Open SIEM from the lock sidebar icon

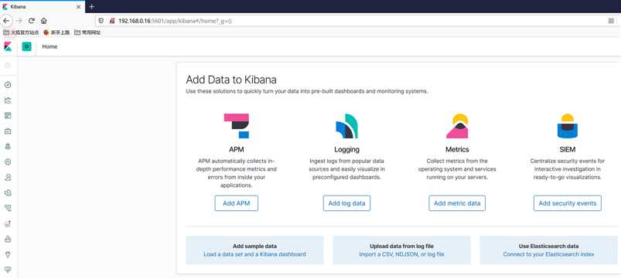(x=8, y=239)
